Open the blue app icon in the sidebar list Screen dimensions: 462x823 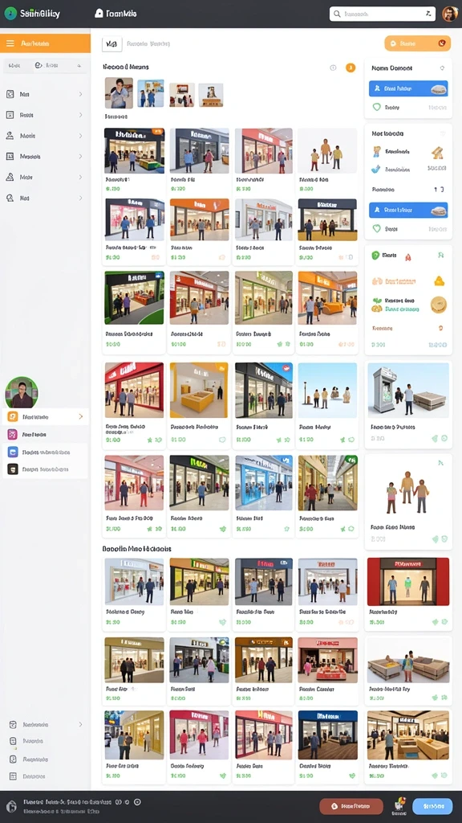click(x=13, y=452)
